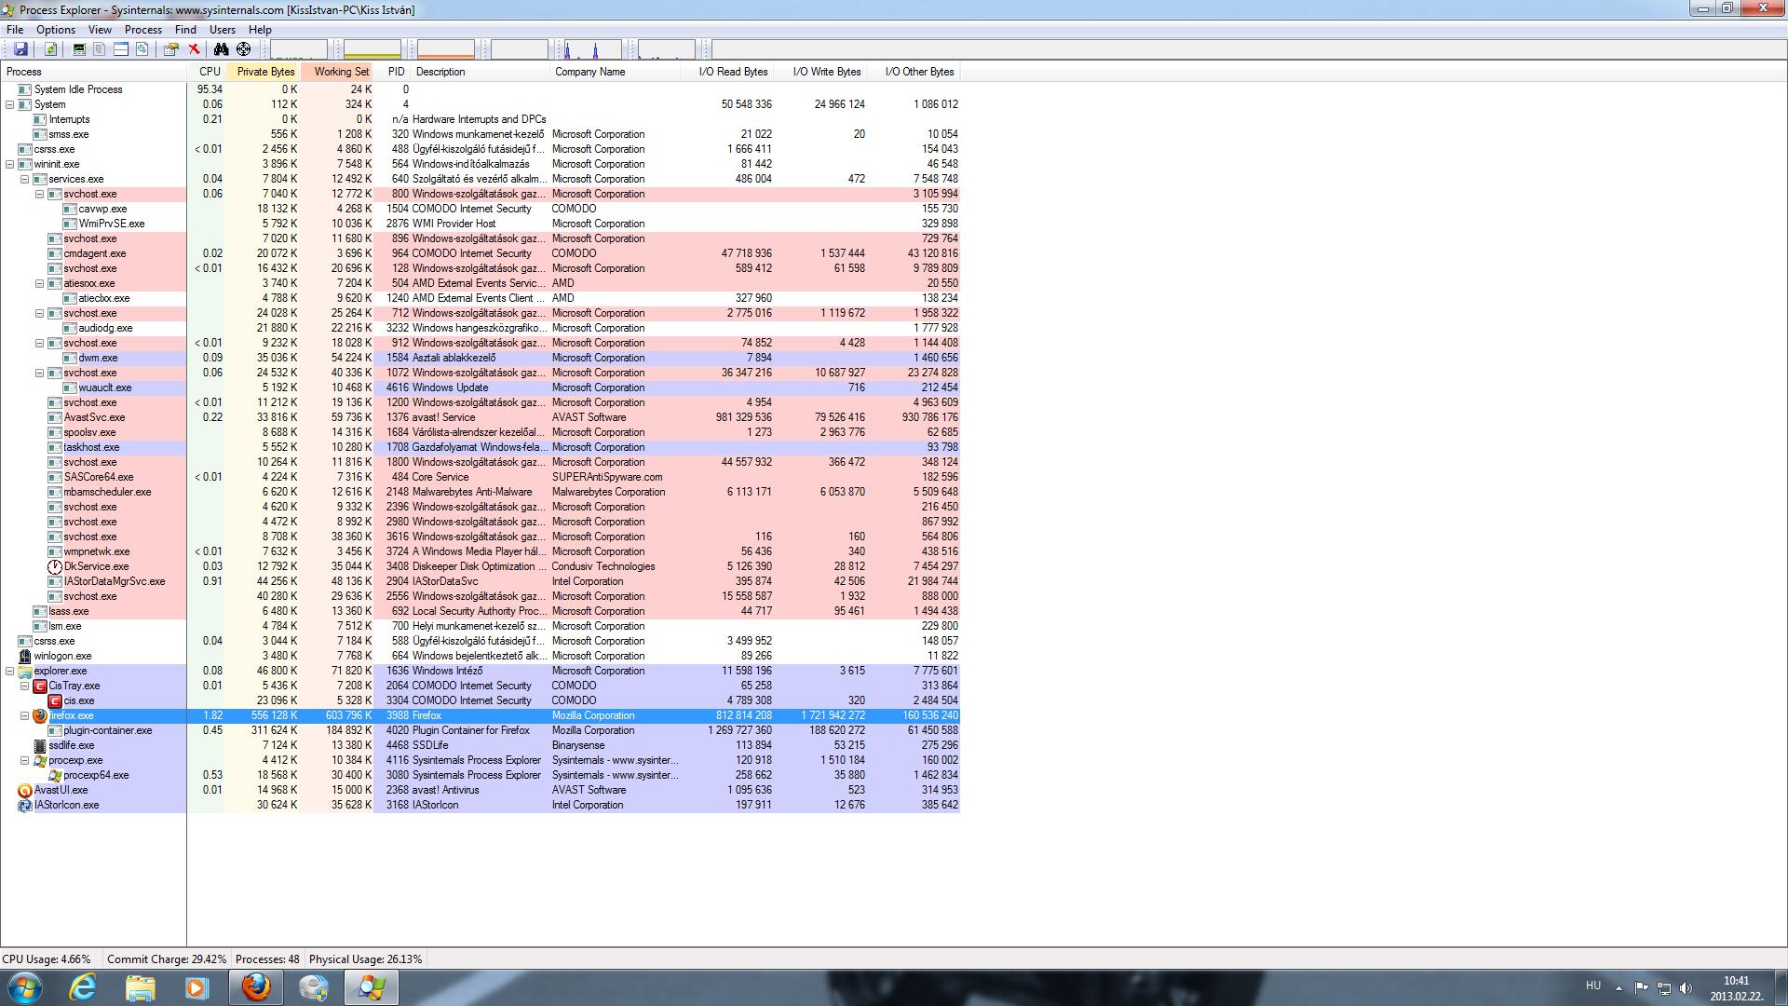The width and height of the screenshot is (1788, 1006).
Task: Click the HU language indicator in tray
Action: (1593, 986)
